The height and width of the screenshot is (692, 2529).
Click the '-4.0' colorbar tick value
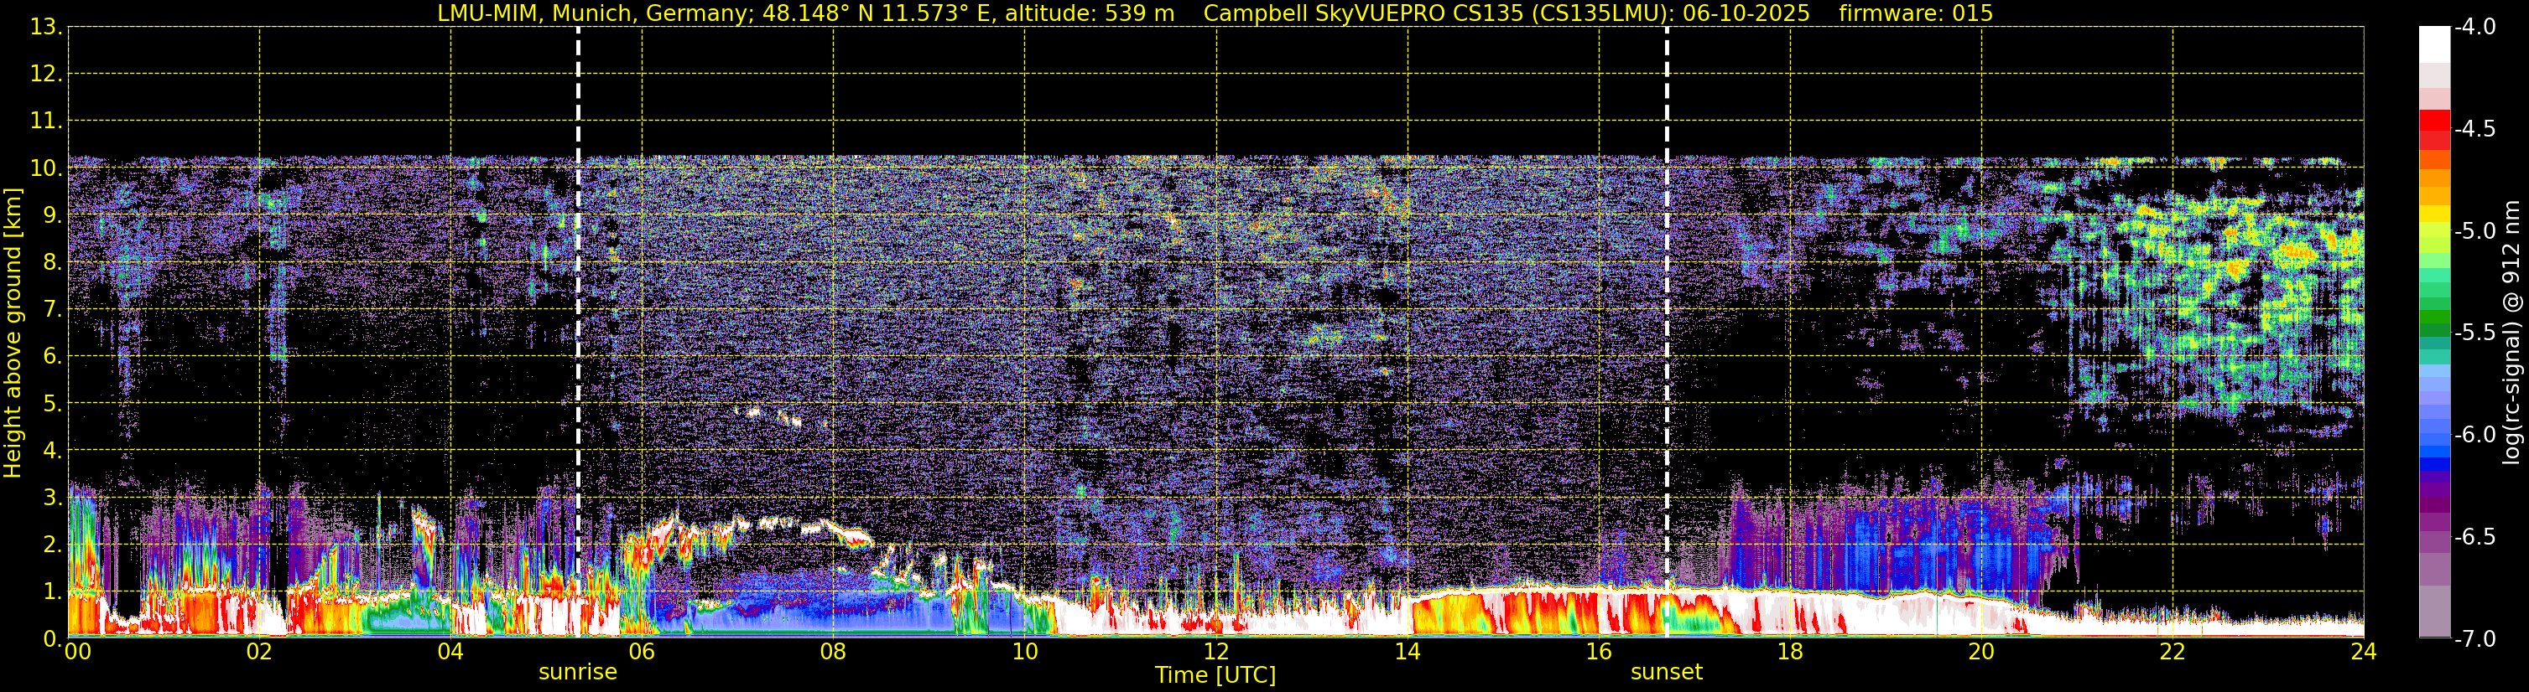[2474, 28]
